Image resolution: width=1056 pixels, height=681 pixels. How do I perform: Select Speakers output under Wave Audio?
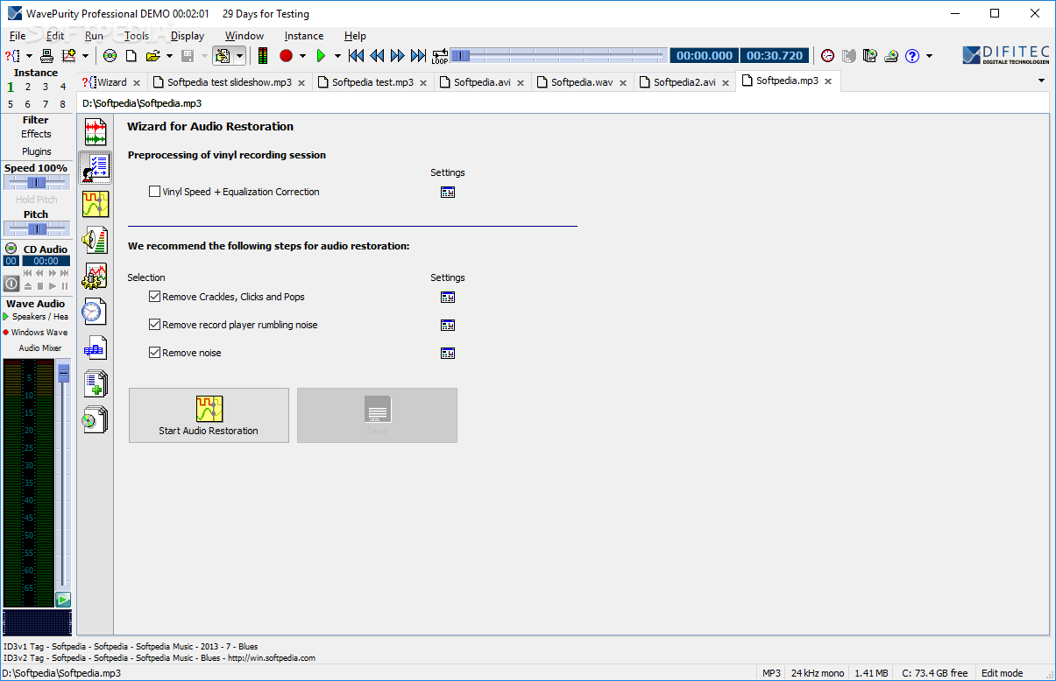[x=39, y=317]
